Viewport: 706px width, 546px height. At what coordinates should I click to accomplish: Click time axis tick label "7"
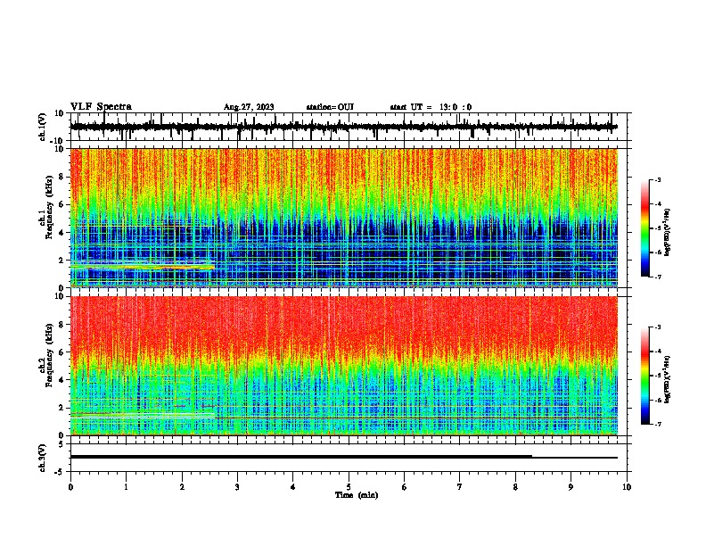[460, 487]
